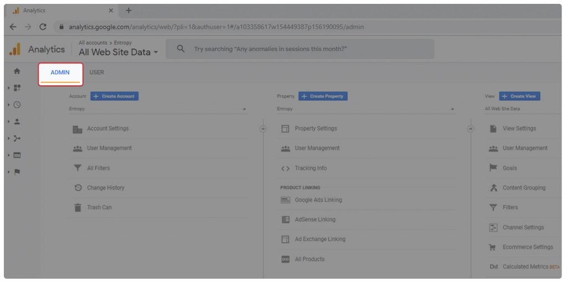567x282 pixels.
Task: Click the Google Analytics logo
Action: (15, 49)
